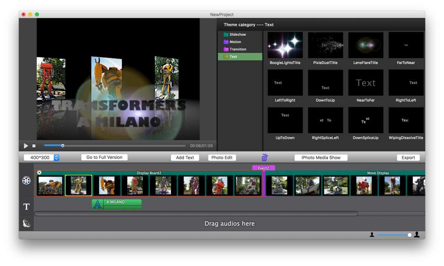Click the Add Text button
The image size is (444, 266).
pos(185,157)
